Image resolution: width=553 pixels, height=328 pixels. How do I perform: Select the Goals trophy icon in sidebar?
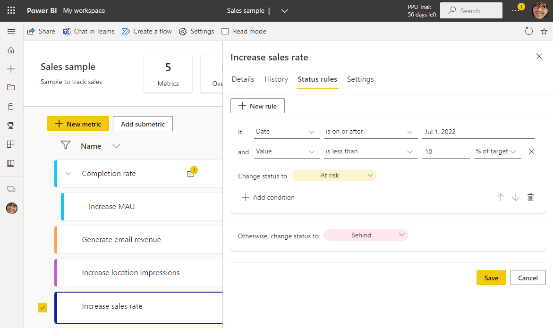(11, 125)
